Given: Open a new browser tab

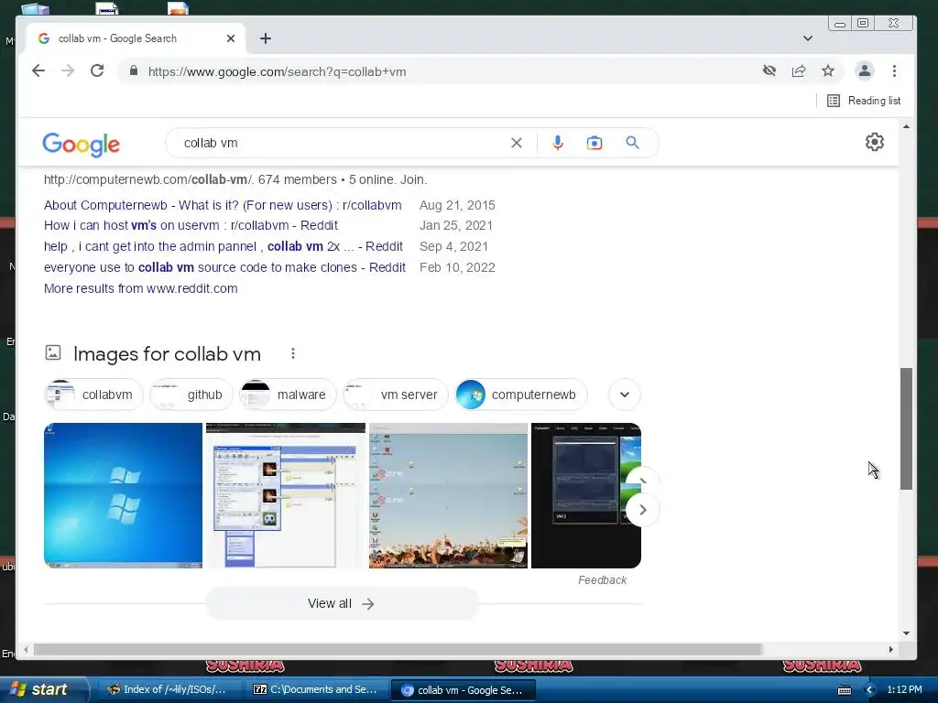Looking at the screenshot, I should click(266, 38).
